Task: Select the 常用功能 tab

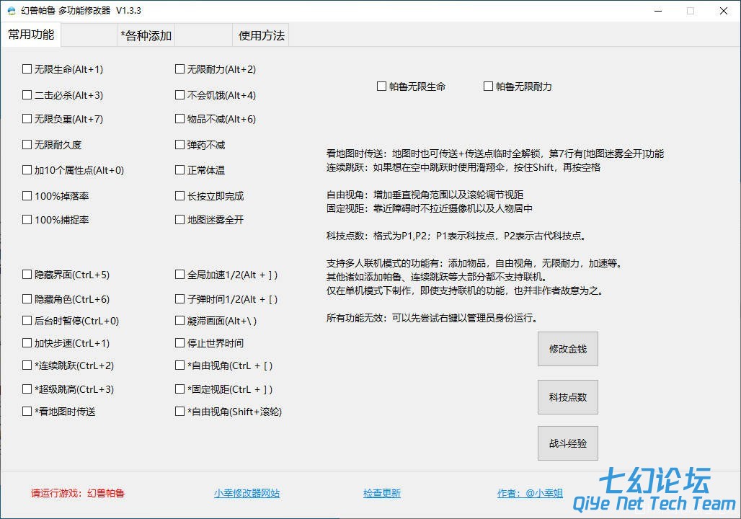Action: click(31, 35)
